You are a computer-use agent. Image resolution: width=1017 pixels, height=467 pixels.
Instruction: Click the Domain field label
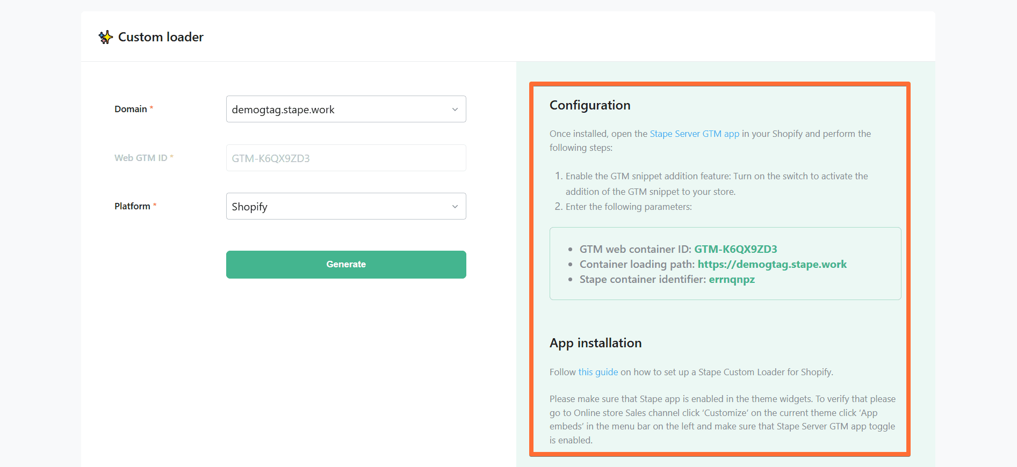pyautogui.click(x=131, y=109)
